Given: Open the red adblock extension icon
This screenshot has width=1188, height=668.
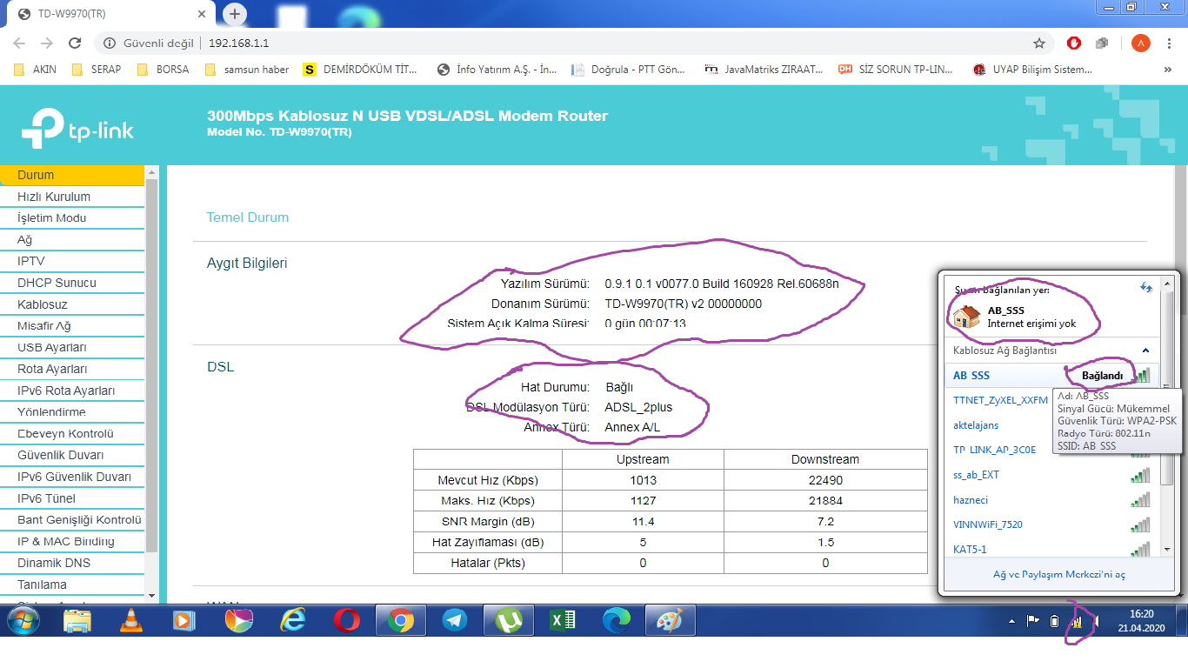Looking at the screenshot, I should (1075, 43).
